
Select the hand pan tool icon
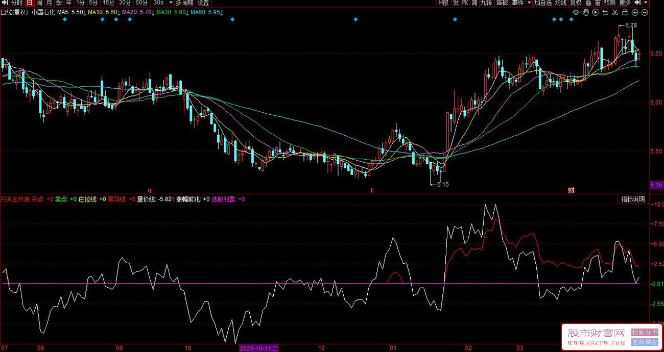point(586,12)
